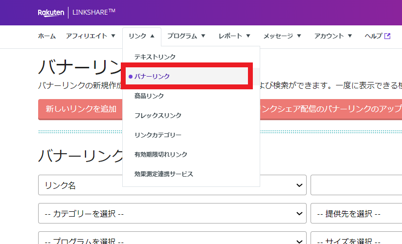The height and width of the screenshot is (244, 402).
Task: Choose 商品リンク from the menu
Action: tap(149, 96)
